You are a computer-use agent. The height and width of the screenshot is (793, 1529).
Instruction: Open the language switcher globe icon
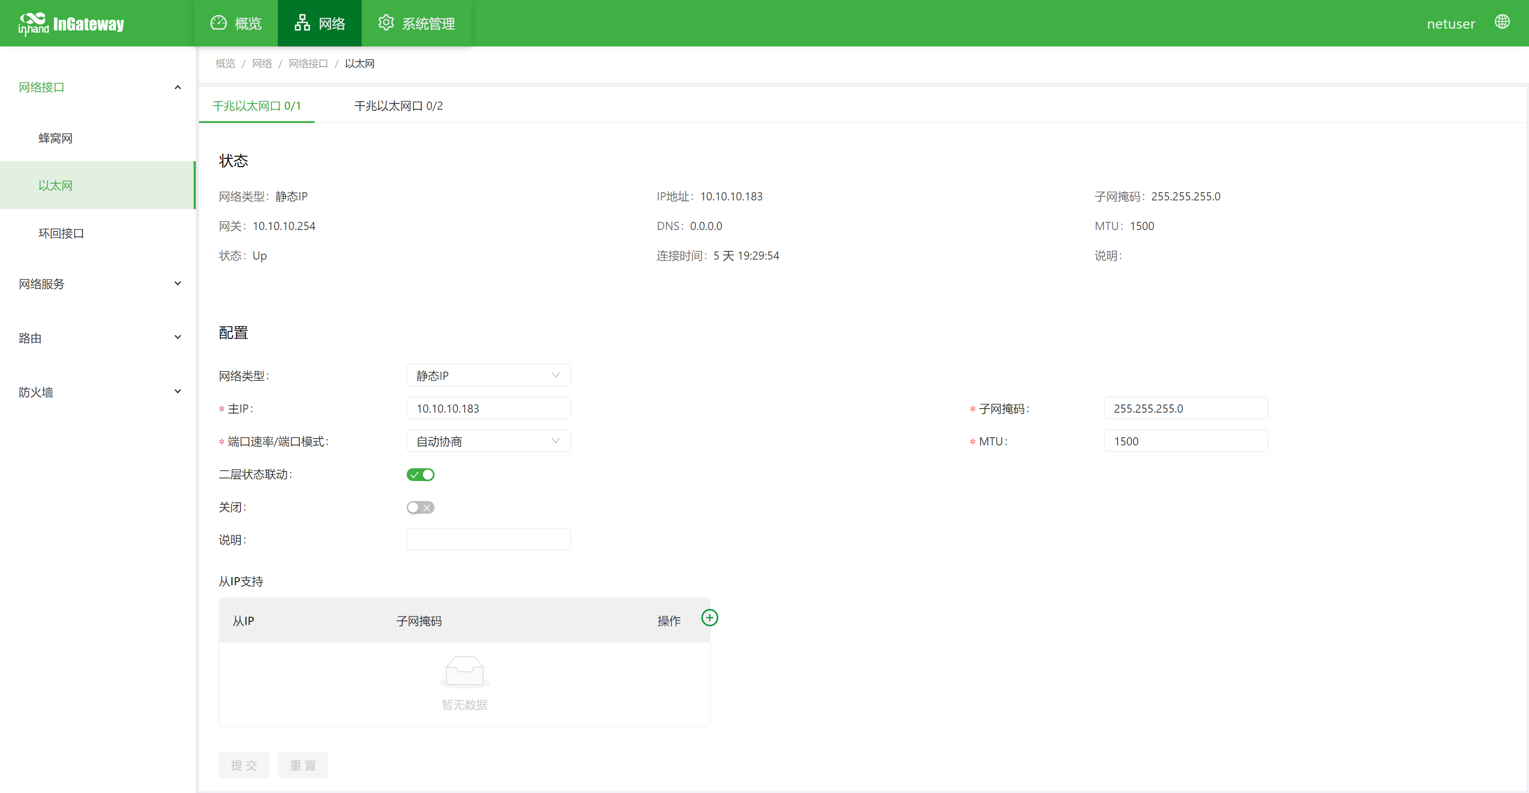[1503, 22]
